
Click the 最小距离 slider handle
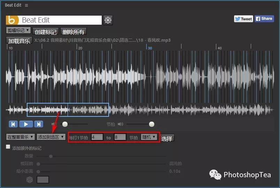[x=38, y=171]
